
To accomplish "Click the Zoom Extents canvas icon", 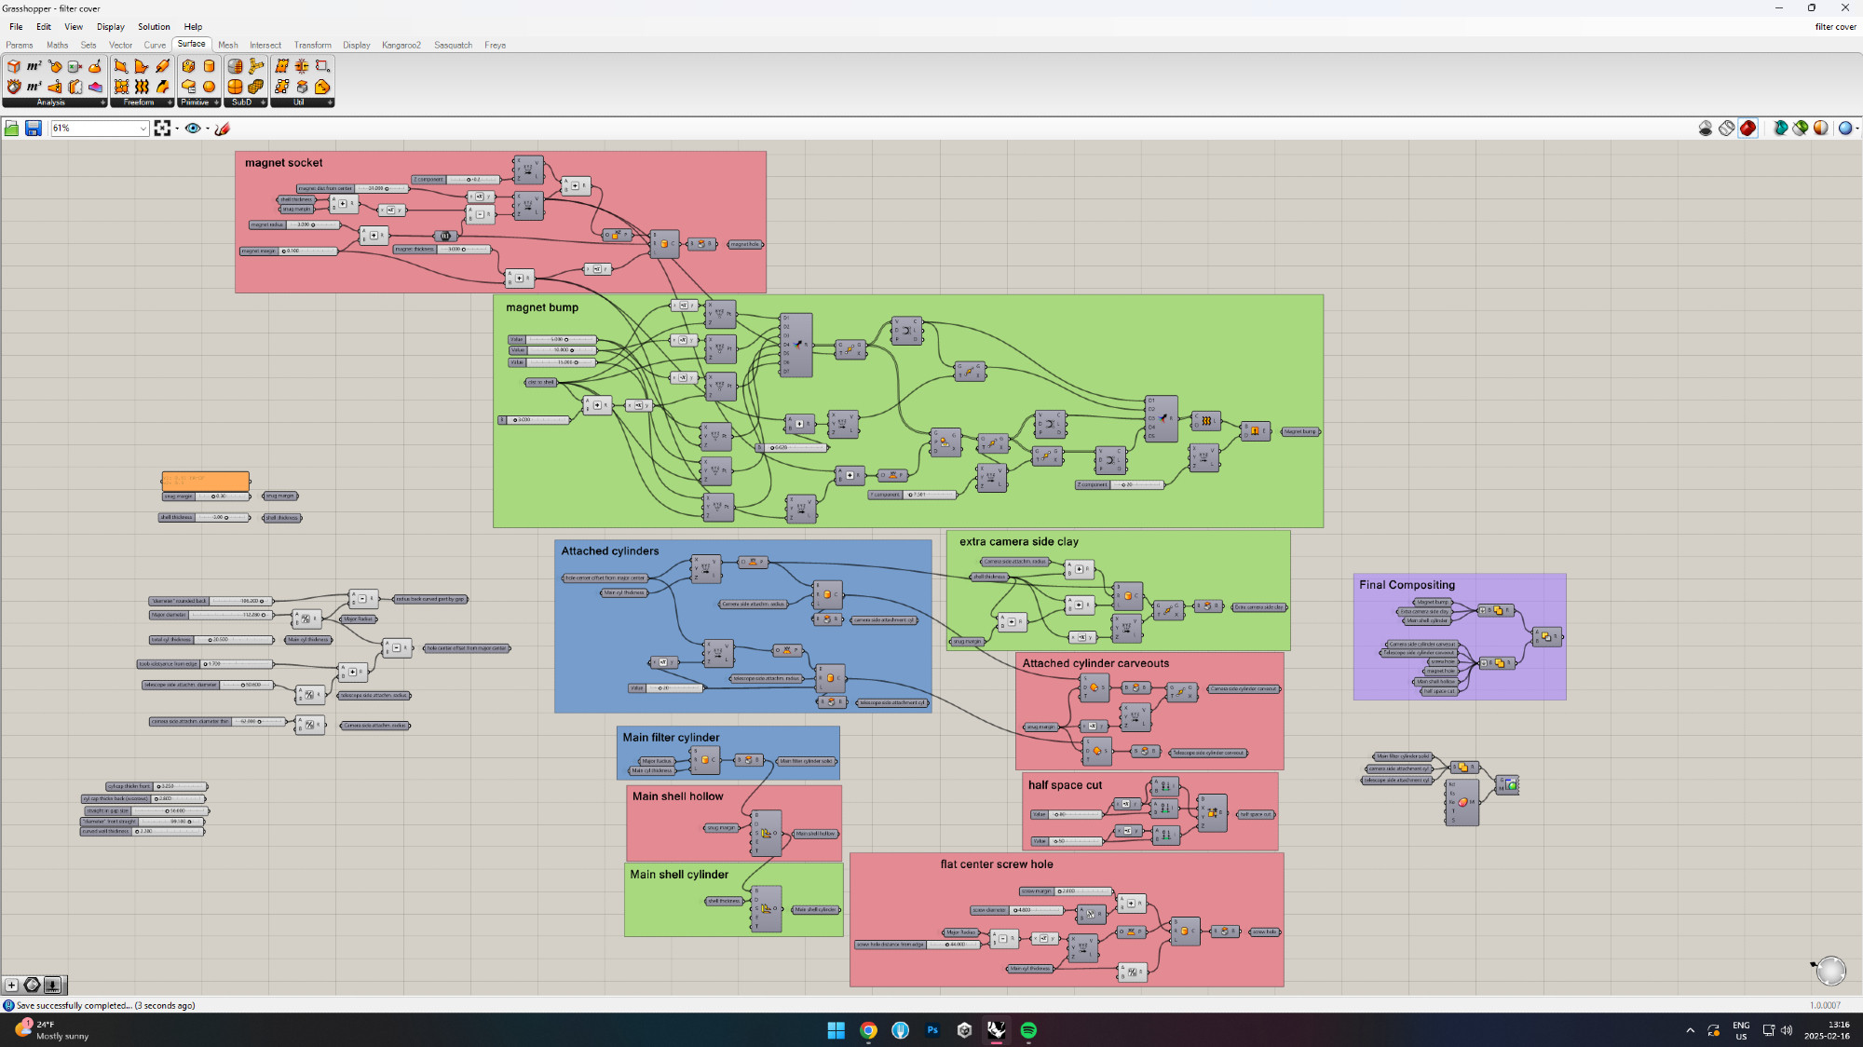I will click(x=162, y=129).
